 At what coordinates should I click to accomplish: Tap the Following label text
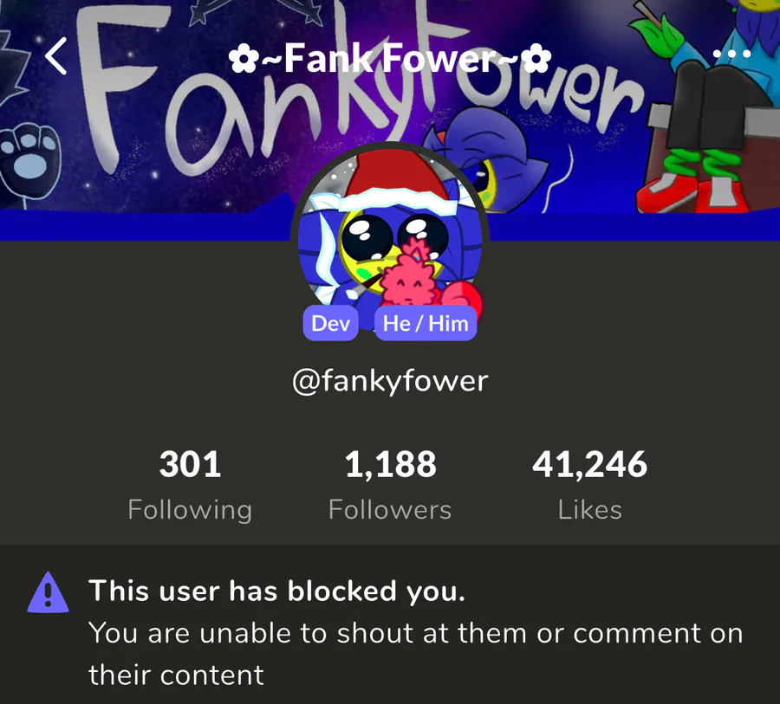point(190,511)
